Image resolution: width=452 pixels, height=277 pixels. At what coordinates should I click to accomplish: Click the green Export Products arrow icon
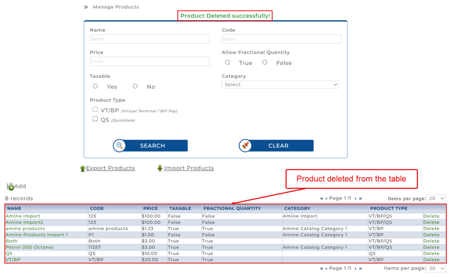point(83,168)
